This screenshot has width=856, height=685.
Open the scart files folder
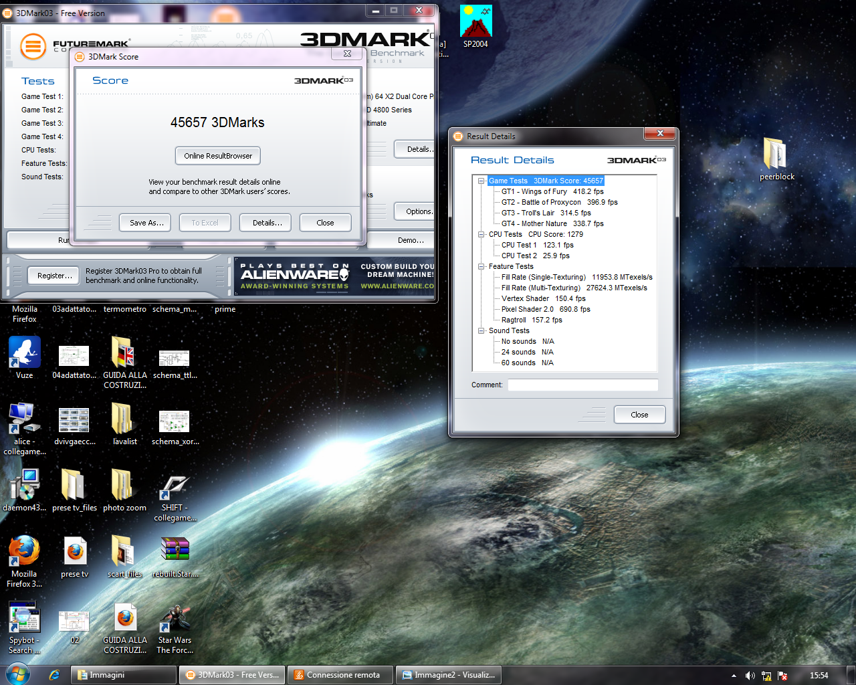pyautogui.click(x=124, y=557)
